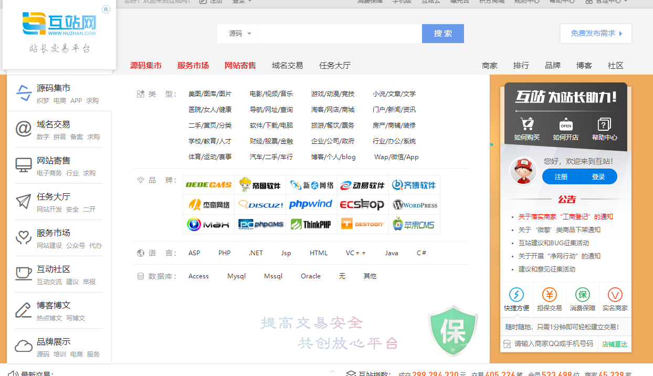The height and width of the screenshot is (376, 653).
Task: Click the 任务大厅 paper plane icon
Action: (24, 201)
